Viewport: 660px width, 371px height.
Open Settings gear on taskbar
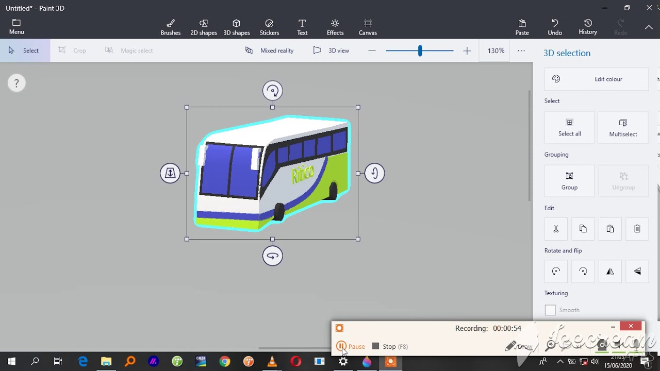(x=343, y=362)
